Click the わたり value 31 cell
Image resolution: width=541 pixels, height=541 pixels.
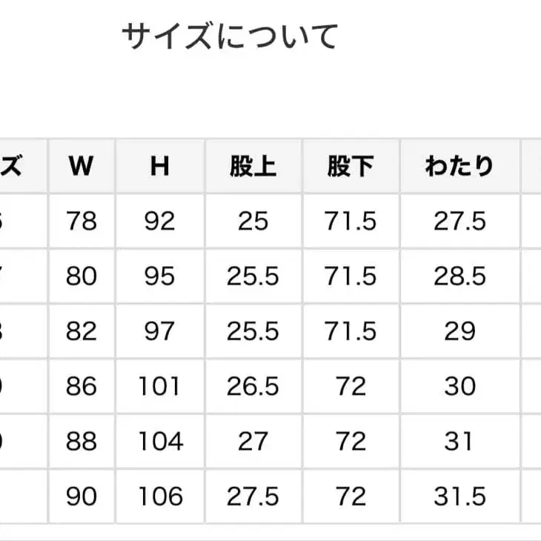[x=459, y=441]
